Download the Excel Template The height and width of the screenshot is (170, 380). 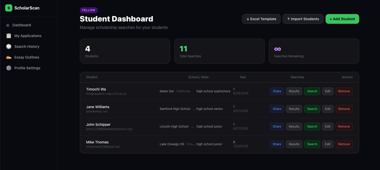pyautogui.click(x=261, y=19)
